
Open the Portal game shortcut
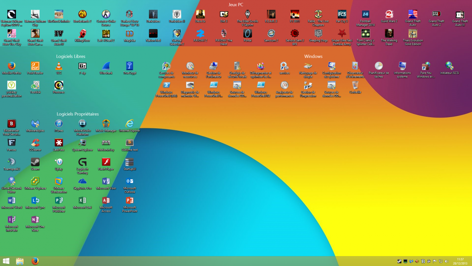coord(248,34)
